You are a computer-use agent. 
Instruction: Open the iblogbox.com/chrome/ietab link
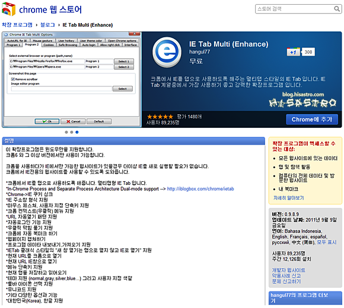[x=200, y=188]
